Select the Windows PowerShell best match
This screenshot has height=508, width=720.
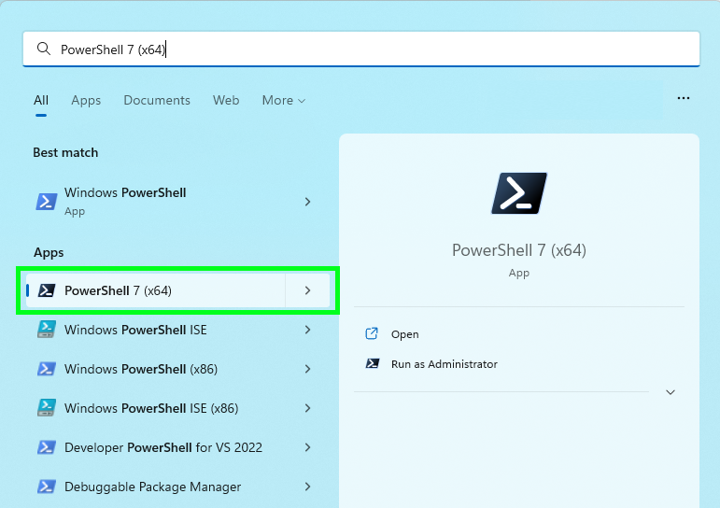click(x=177, y=202)
